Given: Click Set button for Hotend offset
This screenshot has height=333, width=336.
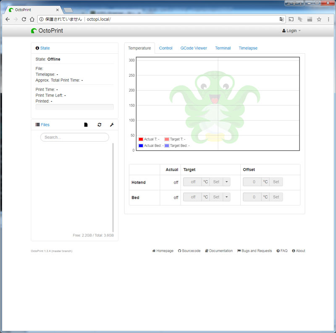Looking at the screenshot, I should click(276, 182).
